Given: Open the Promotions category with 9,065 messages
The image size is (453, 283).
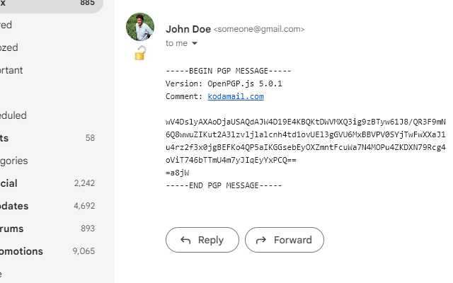Looking at the screenshot, I should pos(42,251).
